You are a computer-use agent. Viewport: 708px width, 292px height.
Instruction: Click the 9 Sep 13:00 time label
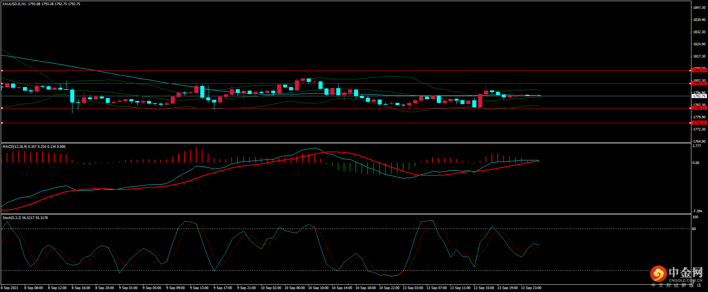199,288
